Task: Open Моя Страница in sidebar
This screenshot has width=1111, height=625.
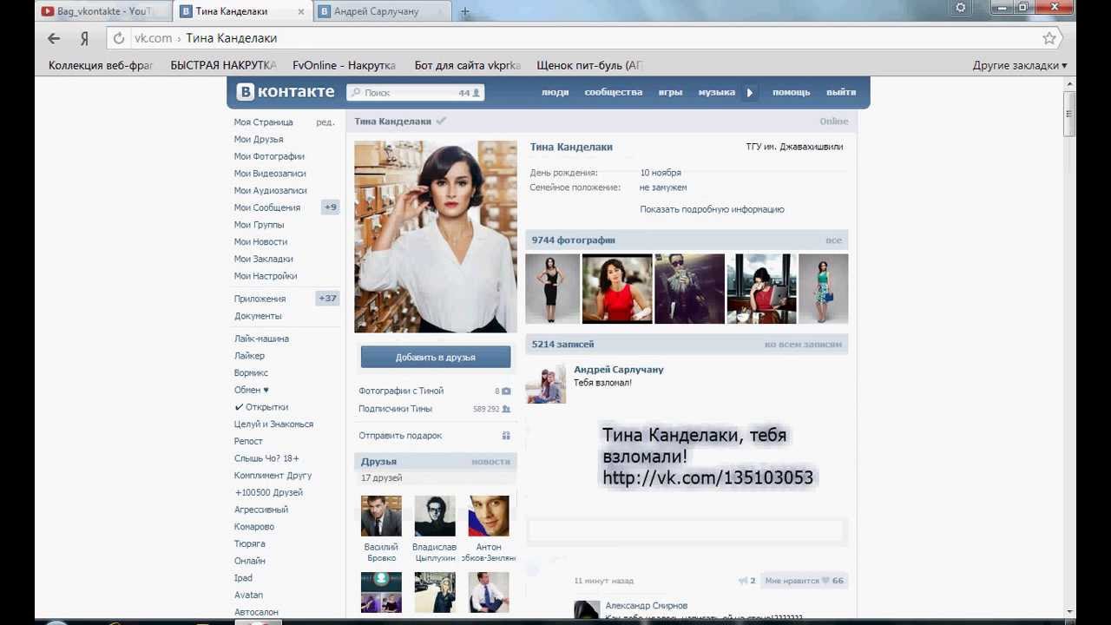Action: (264, 122)
